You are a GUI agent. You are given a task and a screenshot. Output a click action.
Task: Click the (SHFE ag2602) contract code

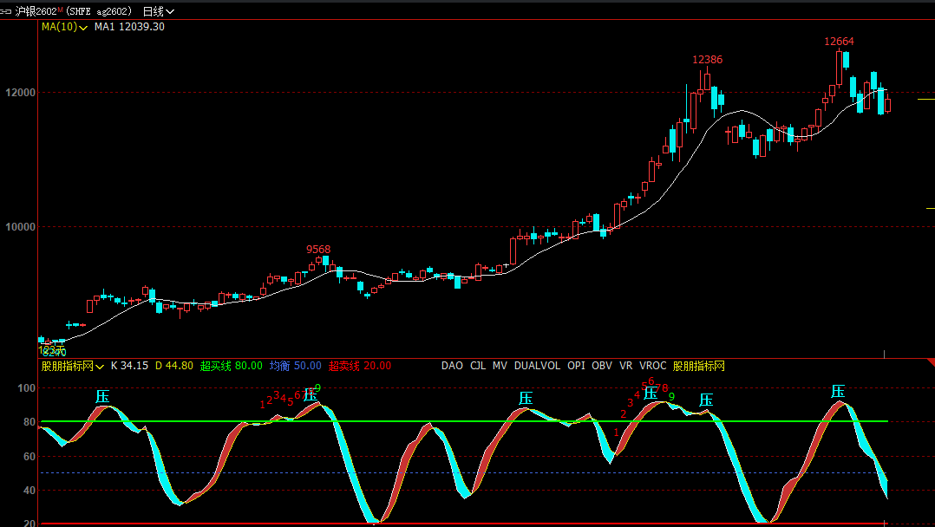click(98, 11)
